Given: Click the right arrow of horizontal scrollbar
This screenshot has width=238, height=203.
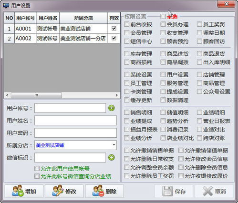Looking at the screenshot, I should pyautogui.click(x=117, y=95).
